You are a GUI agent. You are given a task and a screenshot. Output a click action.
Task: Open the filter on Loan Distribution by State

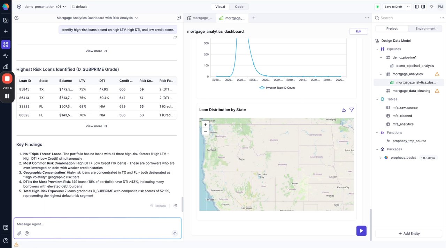click(352, 110)
